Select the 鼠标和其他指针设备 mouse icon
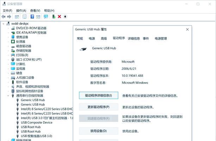Image resolution: width=216 pixels, height=141 pixels. (13, 91)
